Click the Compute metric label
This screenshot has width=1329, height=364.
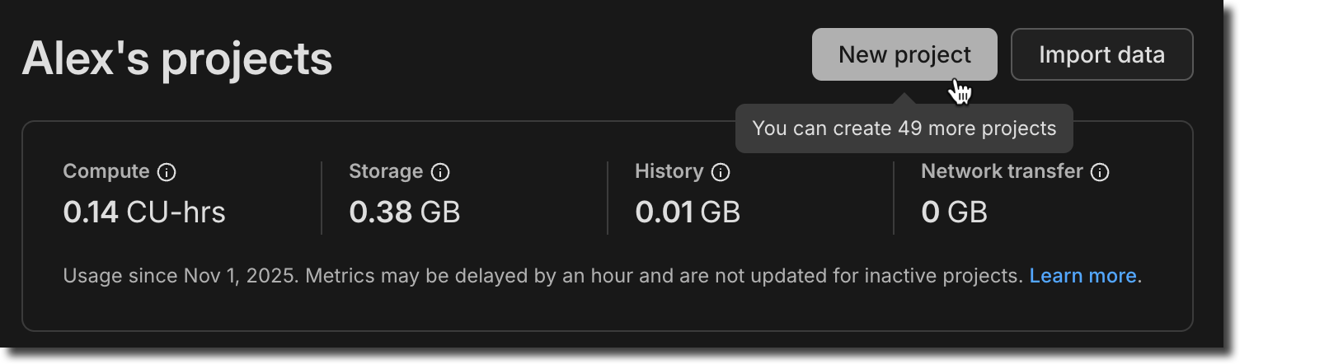point(106,171)
